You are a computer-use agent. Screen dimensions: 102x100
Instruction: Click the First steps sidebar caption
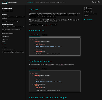click(x=4, y=14)
